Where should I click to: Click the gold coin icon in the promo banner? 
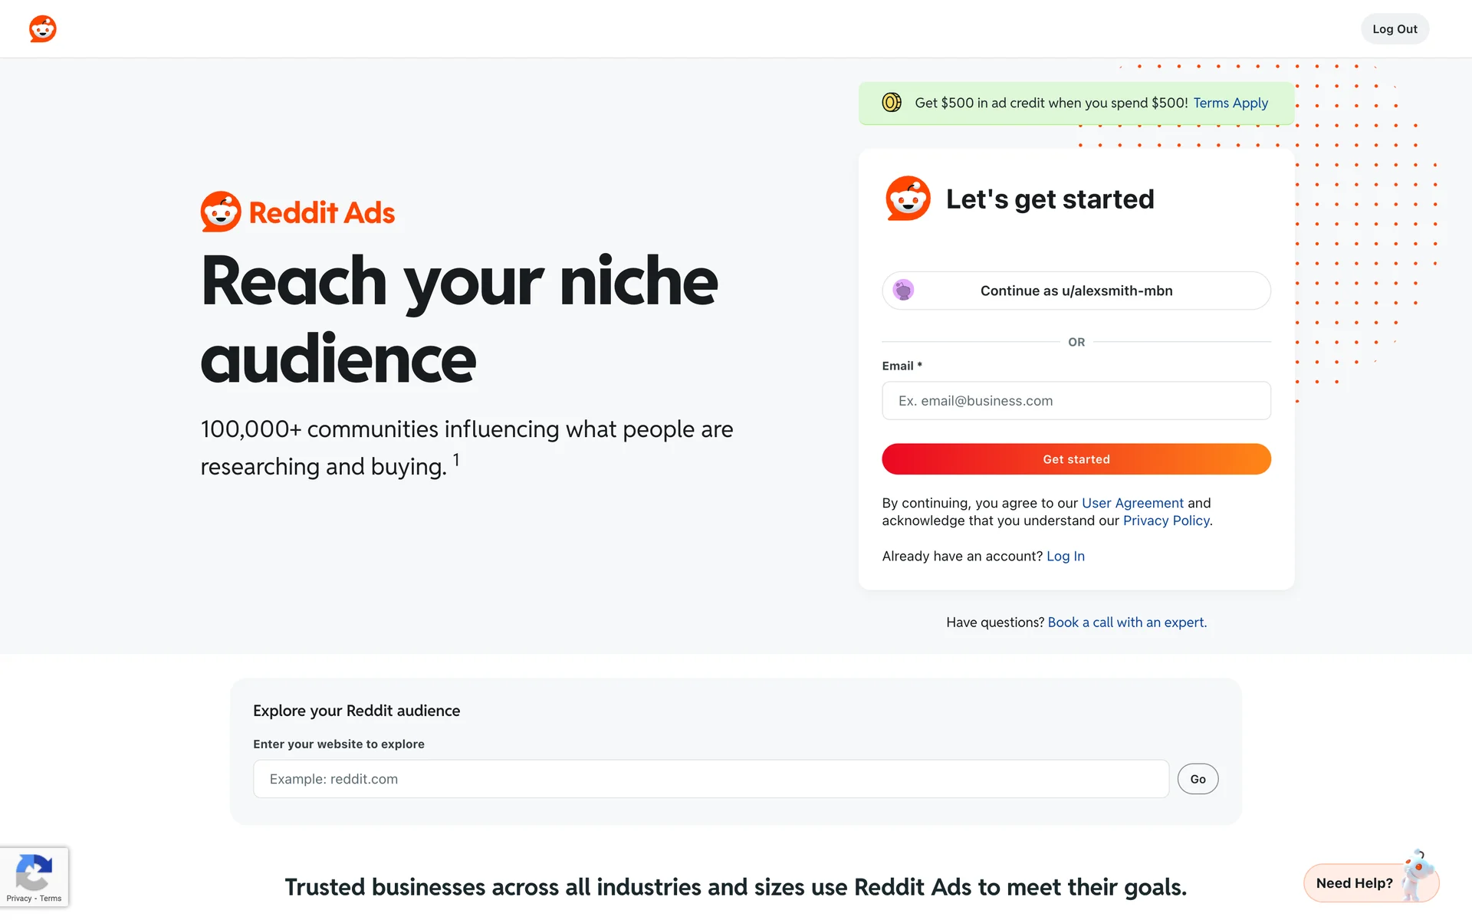pos(892,103)
